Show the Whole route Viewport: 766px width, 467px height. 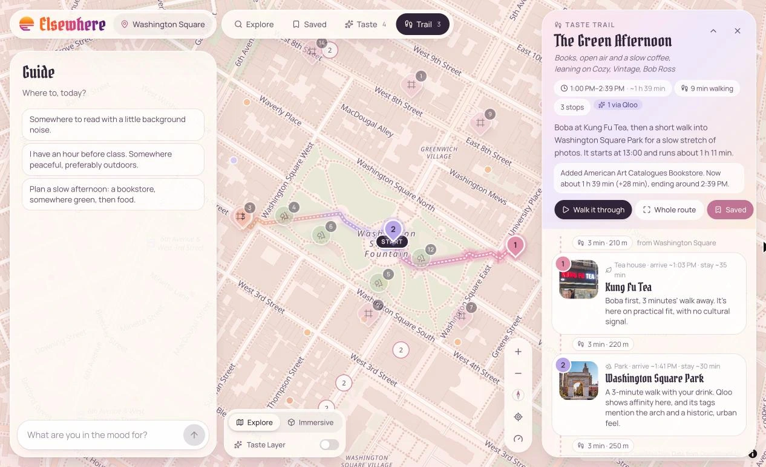(669, 210)
